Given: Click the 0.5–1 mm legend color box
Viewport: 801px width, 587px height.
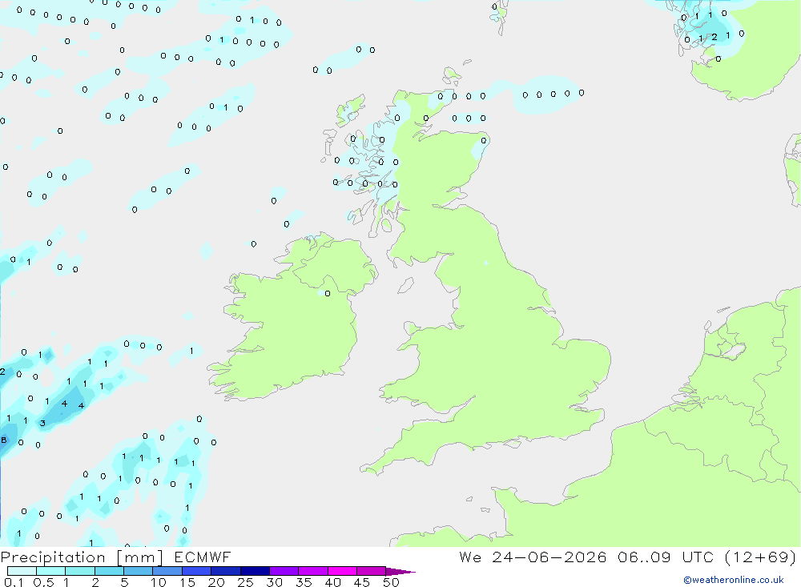Looking at the screenshot, I should 51,571.
